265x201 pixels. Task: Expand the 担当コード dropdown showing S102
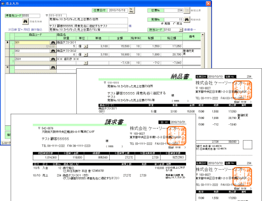[181, 30]
